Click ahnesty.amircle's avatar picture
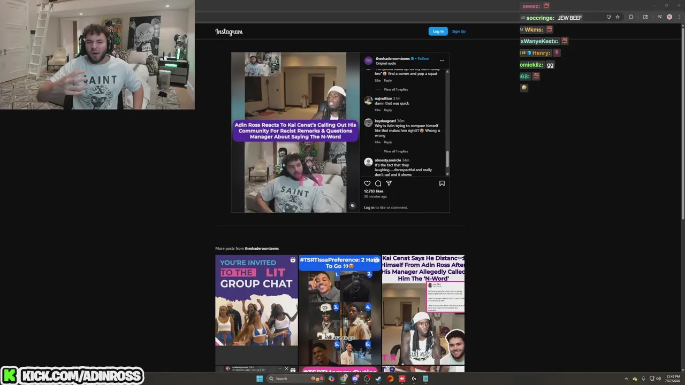 point(368,162)
